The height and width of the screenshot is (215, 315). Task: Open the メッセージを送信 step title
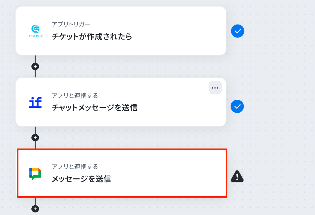pos(81,179)
